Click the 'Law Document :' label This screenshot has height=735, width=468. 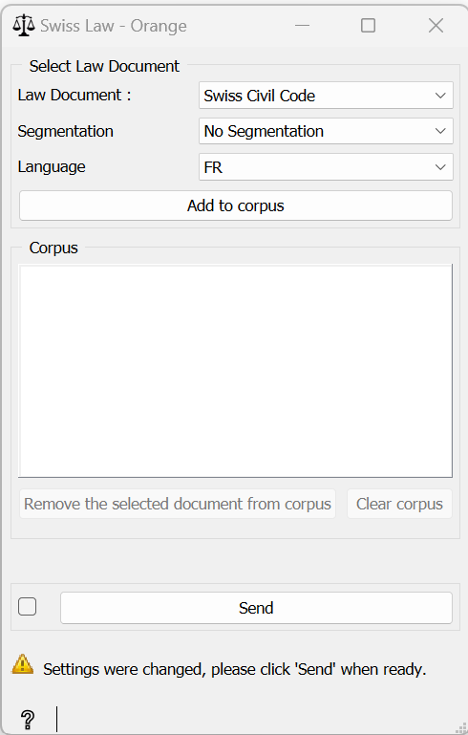[x=74, y=96]
